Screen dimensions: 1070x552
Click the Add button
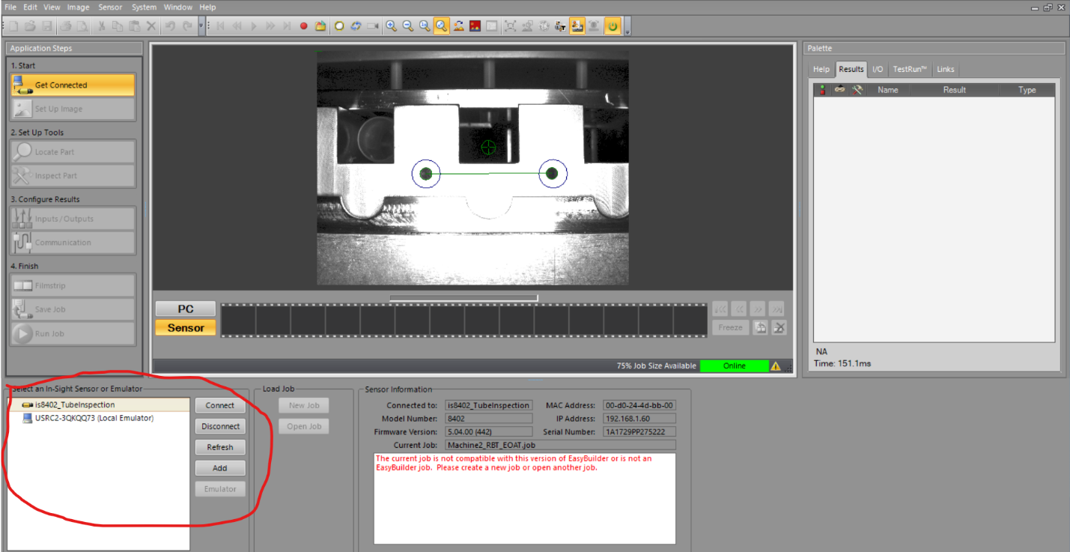pos(220,468)
